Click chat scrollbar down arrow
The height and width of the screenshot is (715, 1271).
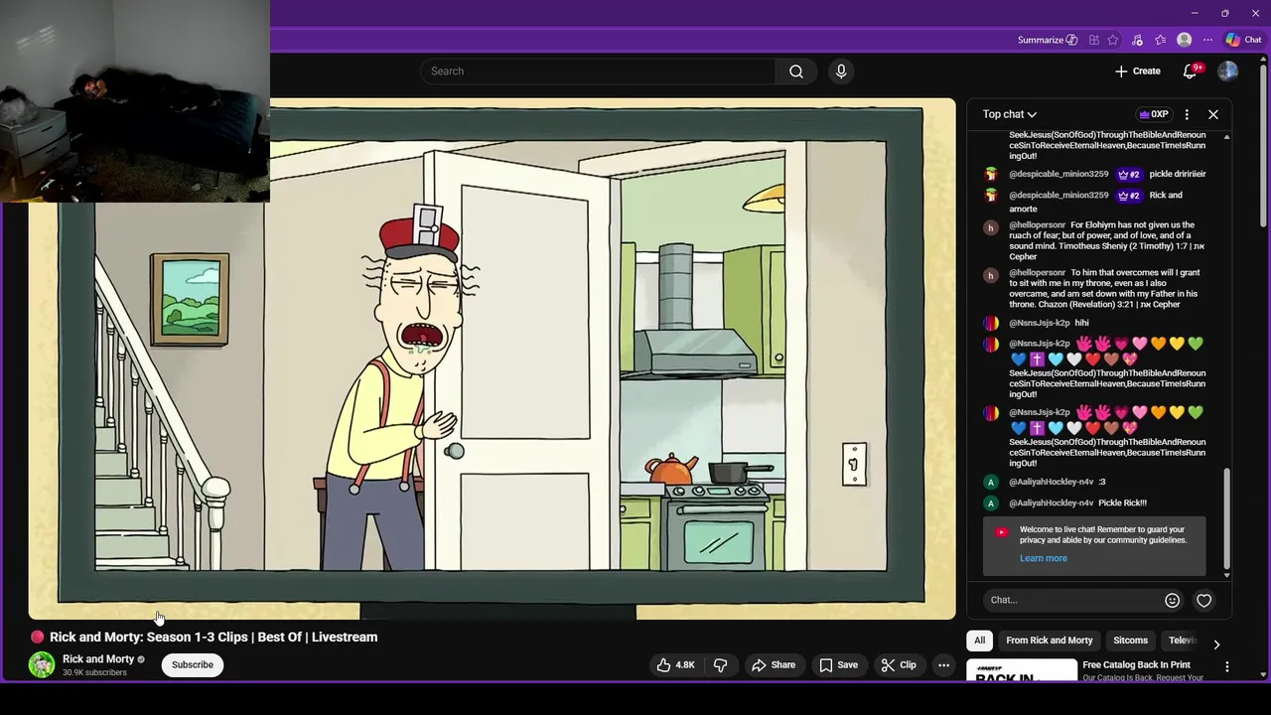[x=1226, y=575]
